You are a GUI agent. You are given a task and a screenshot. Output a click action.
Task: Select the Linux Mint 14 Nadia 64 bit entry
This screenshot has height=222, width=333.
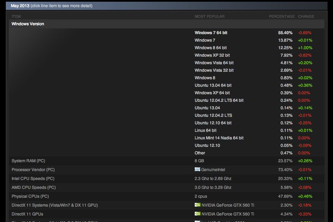[x=219, y=138]
